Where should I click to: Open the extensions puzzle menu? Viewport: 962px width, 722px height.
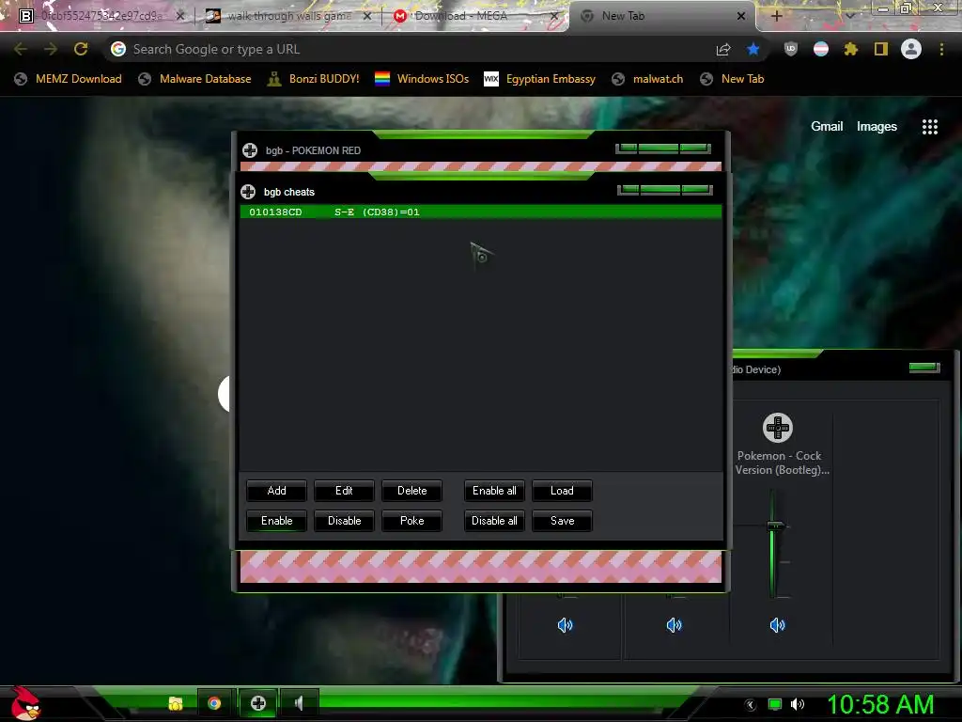click(x=851, y=49)
